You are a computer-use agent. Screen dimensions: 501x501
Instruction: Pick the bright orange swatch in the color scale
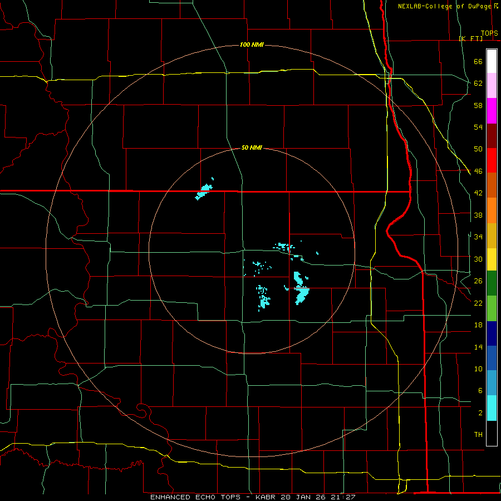click(x=492, y=210)
